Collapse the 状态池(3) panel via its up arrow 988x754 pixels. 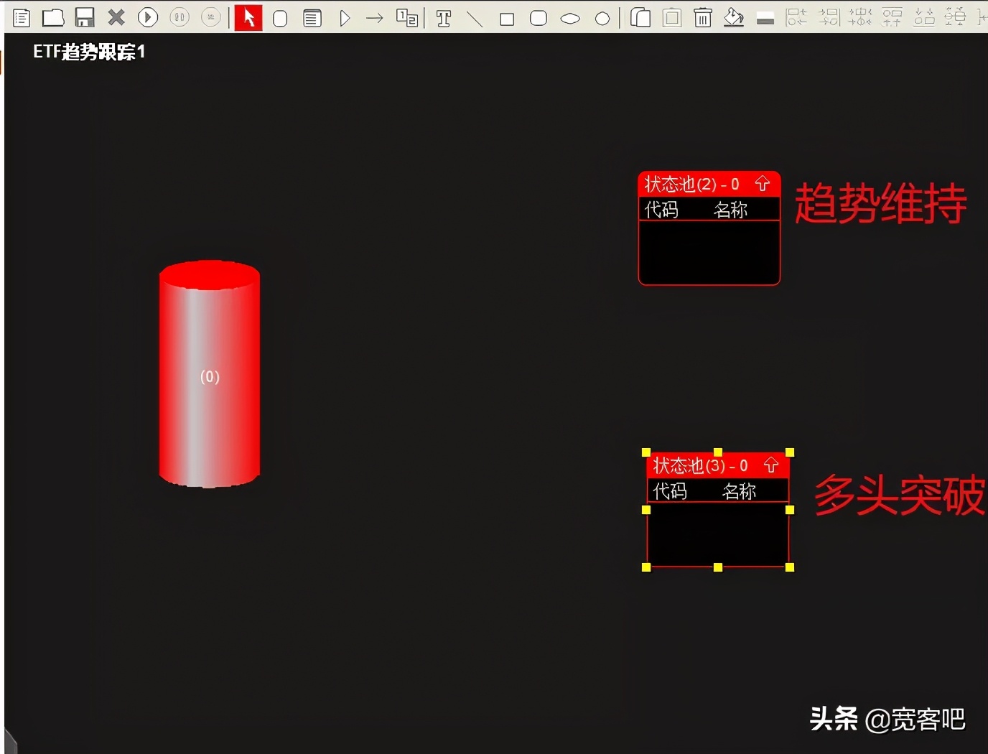(771, 465)
